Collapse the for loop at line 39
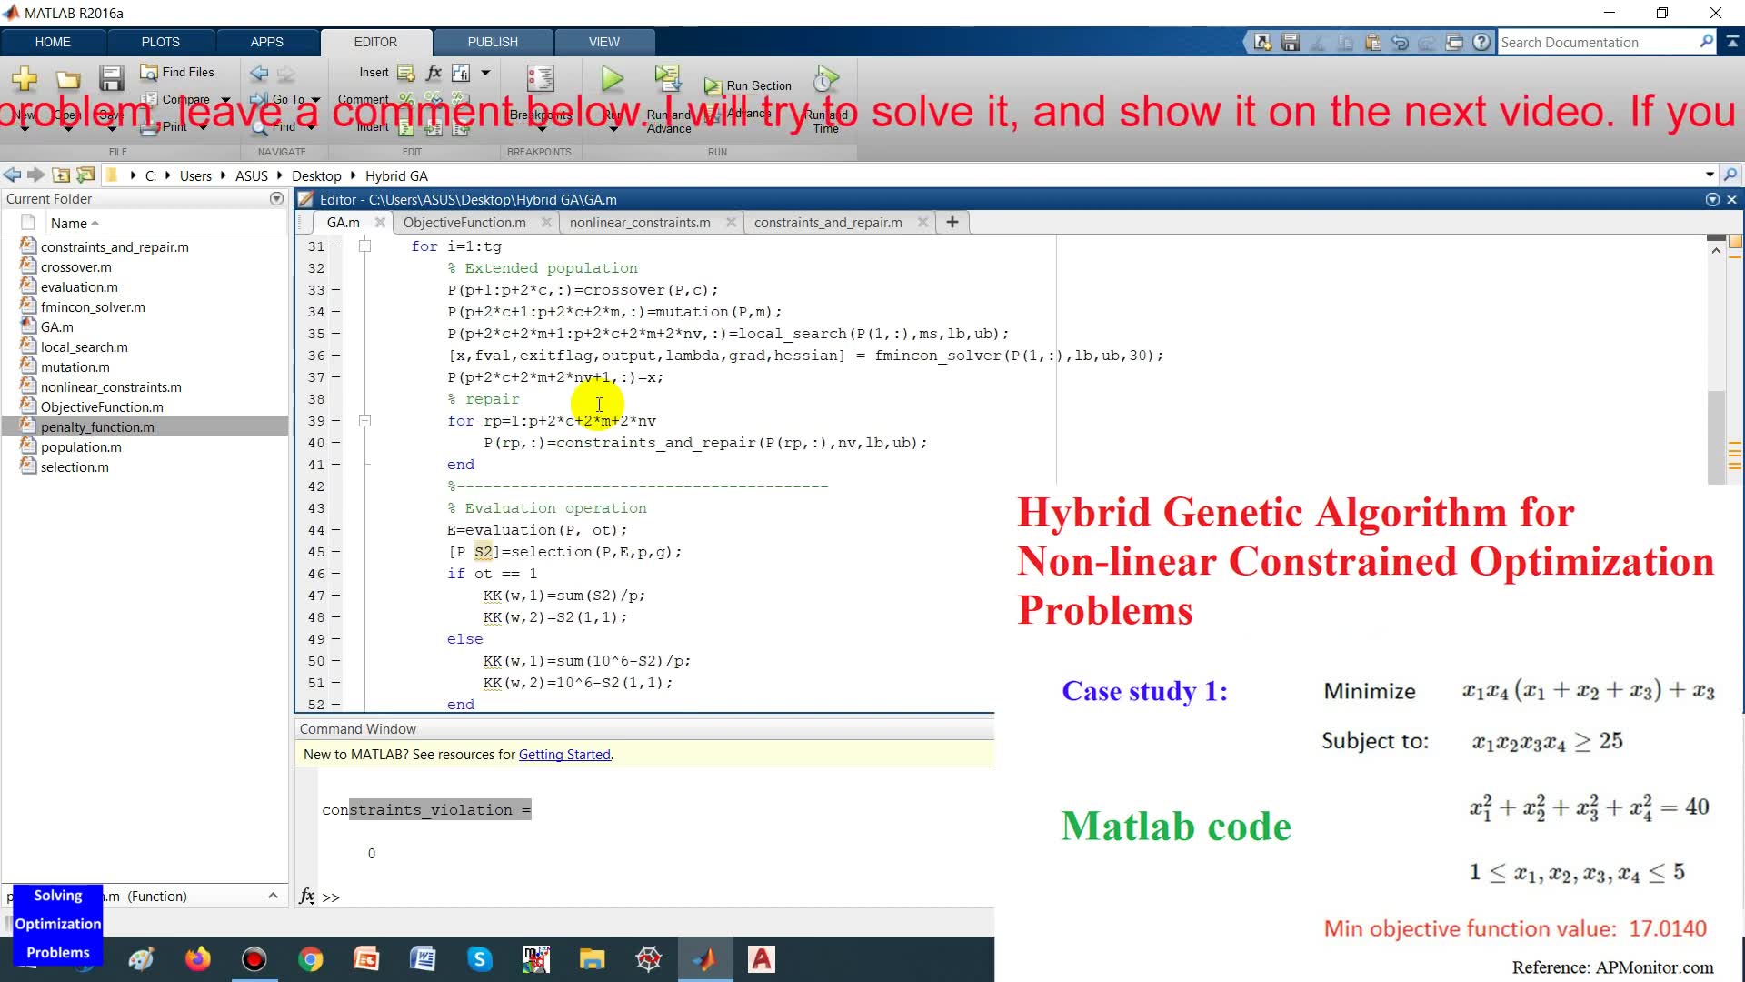Screen dimensions: 1745x982 click(x=364, y=421)
